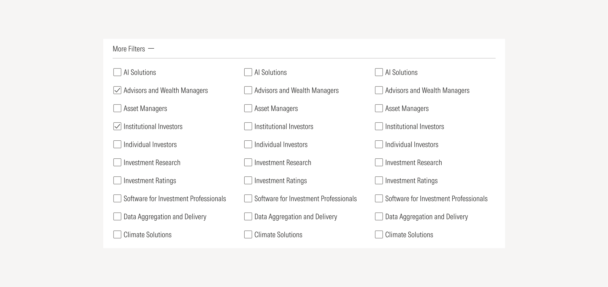Screen dimensions: 608x287
Task: Select Advisors and Wealth Managers, right column
Action: 379,90
